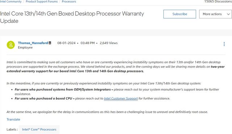The height and width of the screenshot is (134, 232).
Task: Go to Intel Community breadcrumb
Action: pos(11,1)
